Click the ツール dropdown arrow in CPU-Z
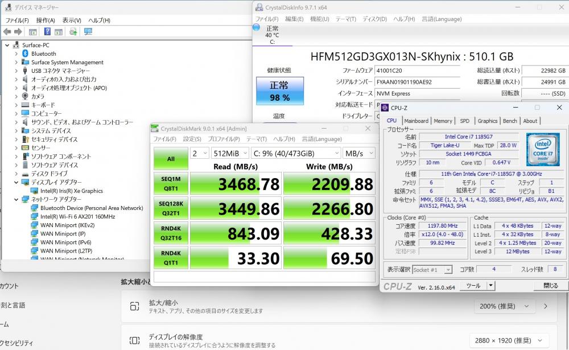This screenshot has width=569, height=350. (490, 286)
